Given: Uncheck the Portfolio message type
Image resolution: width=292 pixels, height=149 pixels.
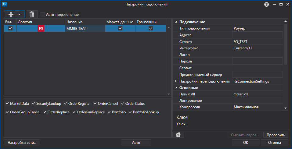Looking at the screenshot, I should 109,112.
